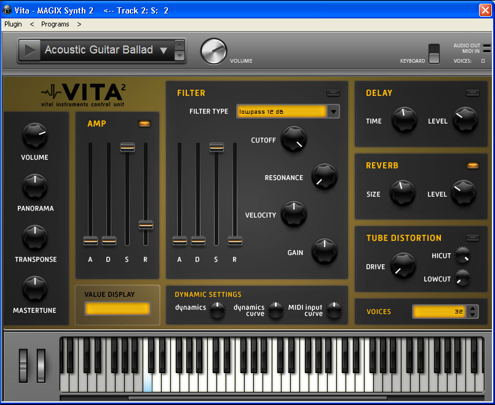Image resolution: width=495 pixels, height=405 pixels.
Task: Click the filter GAIN knob
Action: click(325, 251)
